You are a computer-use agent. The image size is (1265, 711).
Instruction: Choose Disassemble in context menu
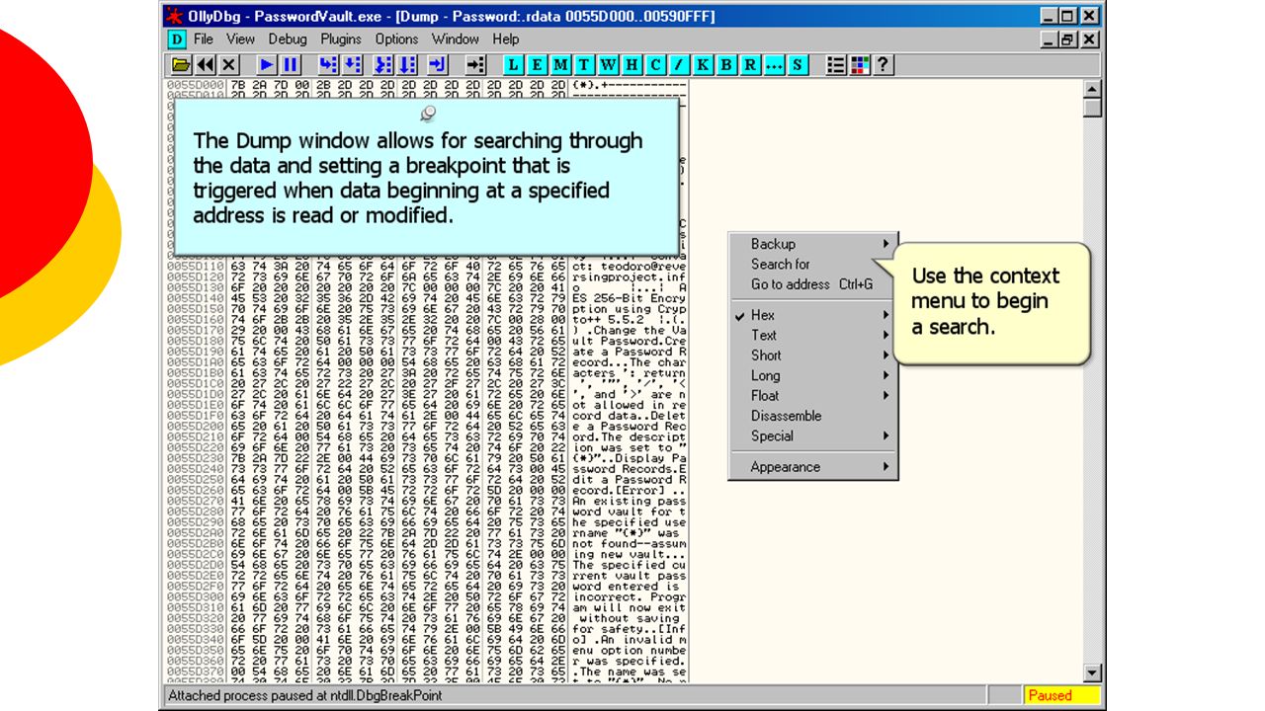coord(812,416)
